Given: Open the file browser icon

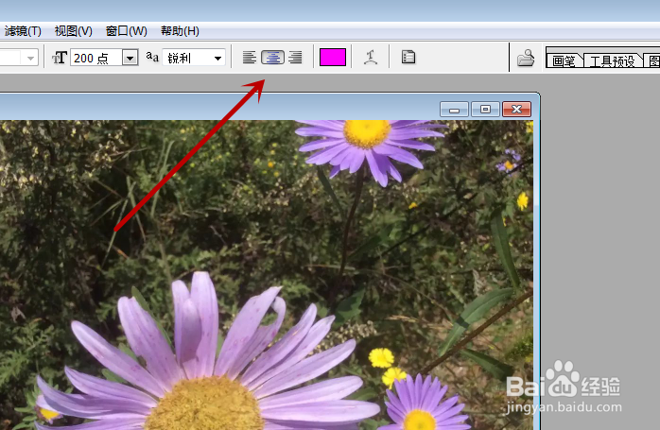Looking at the screenshot, I should [526, 58].
